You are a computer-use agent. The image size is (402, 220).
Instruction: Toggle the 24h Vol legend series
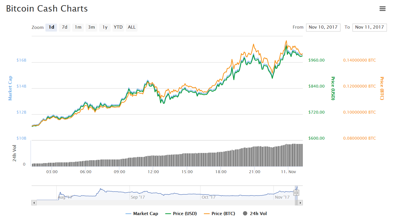click(255, 214)
